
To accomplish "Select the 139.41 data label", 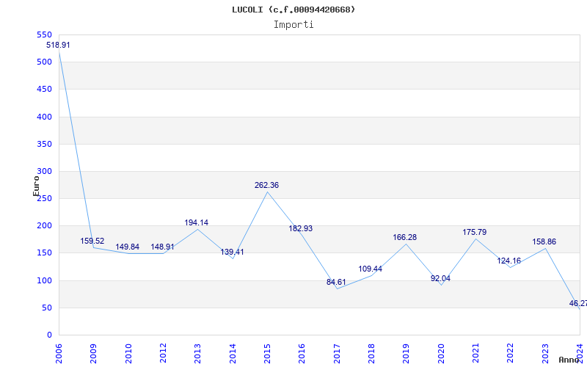I will [x=232, y=252].
